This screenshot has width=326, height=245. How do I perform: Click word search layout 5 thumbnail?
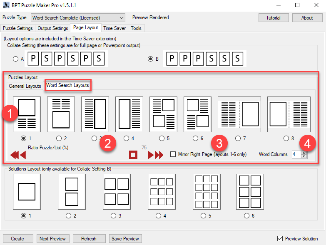point(163,114)
